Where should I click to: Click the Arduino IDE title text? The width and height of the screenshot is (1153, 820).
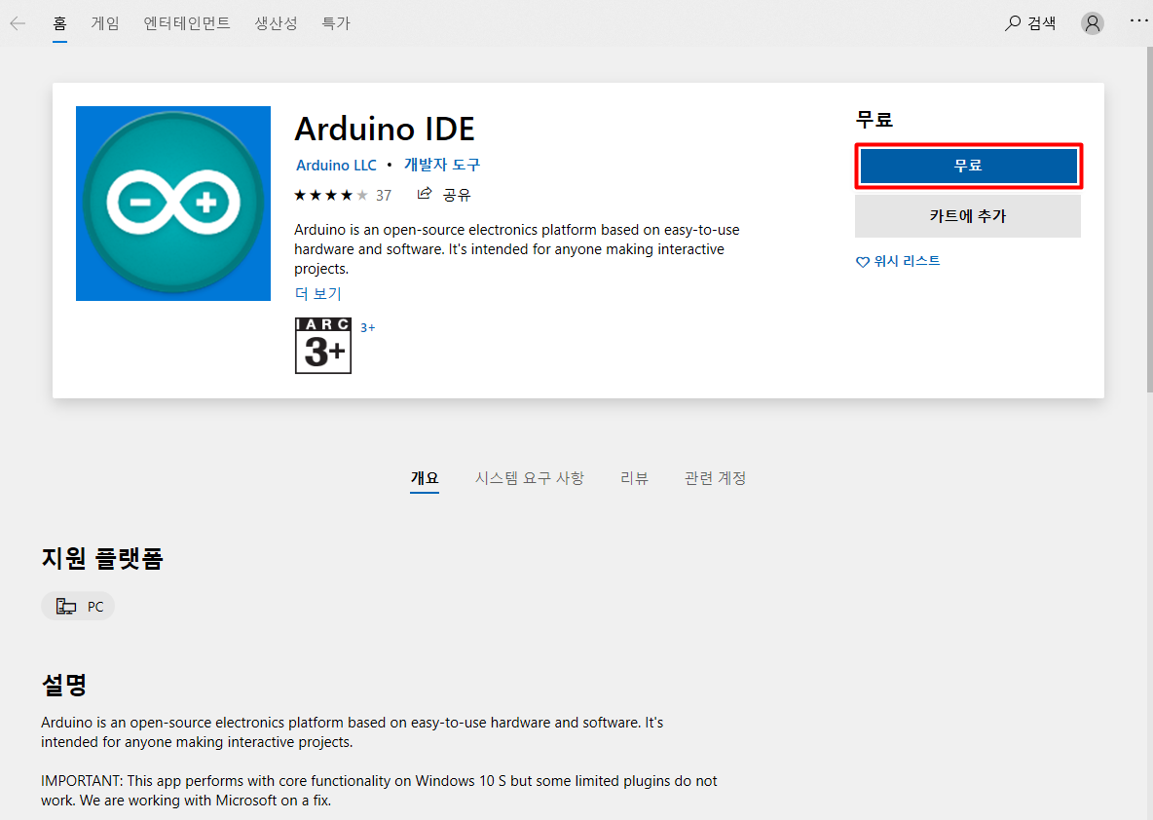[385, 130]
